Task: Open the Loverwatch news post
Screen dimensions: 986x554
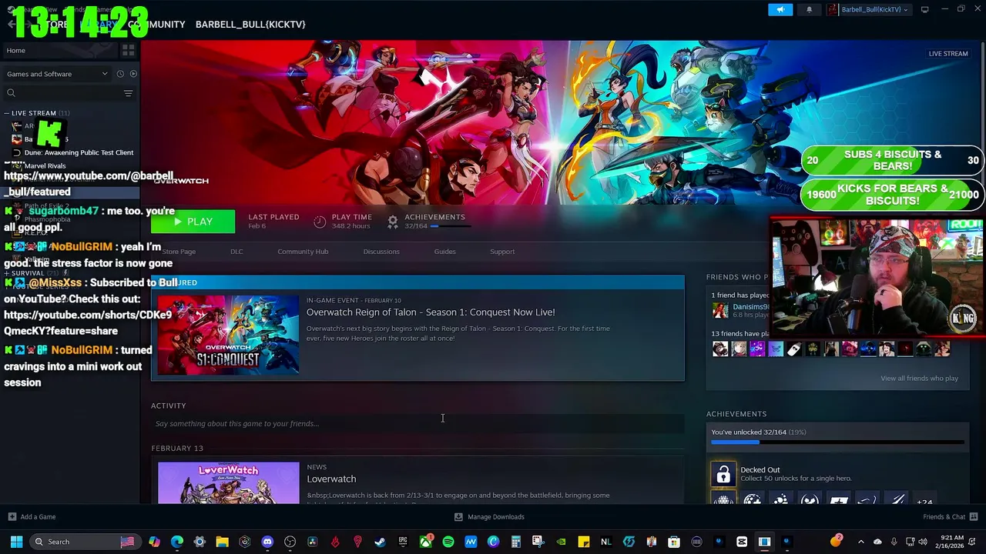Action: point(331,479)
